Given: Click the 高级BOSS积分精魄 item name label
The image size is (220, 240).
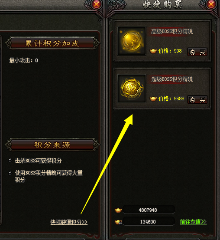Looking at the screenshot, I should [172, 31].
